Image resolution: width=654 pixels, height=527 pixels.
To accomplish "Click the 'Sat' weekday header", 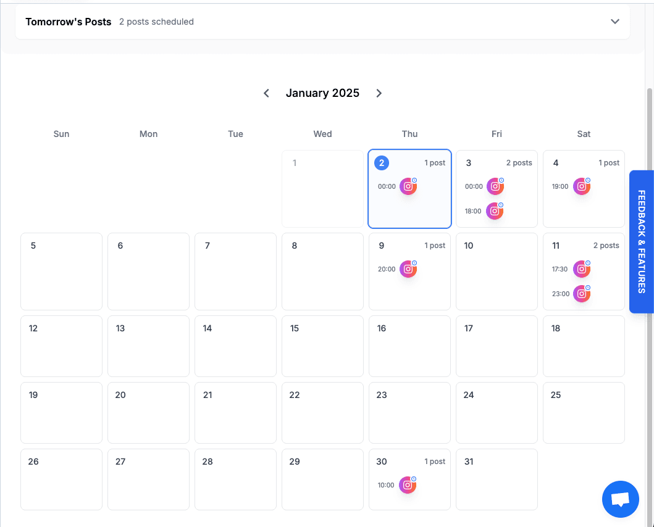I will 584,134.
